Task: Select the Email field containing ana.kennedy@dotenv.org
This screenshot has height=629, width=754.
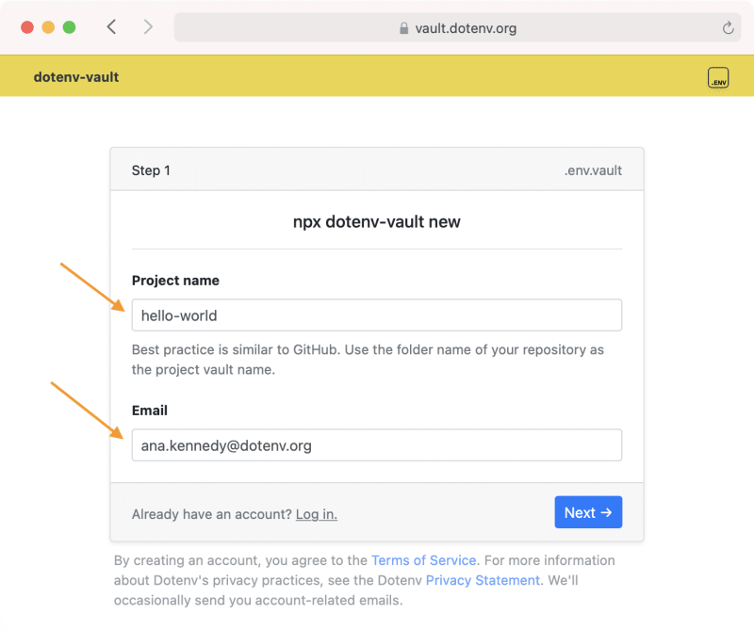Action: coord(377,444)
